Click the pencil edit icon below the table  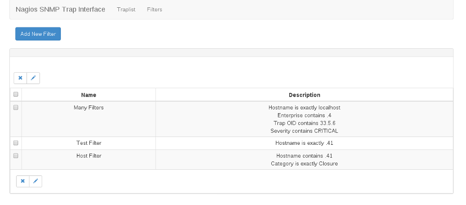point(36,181)
